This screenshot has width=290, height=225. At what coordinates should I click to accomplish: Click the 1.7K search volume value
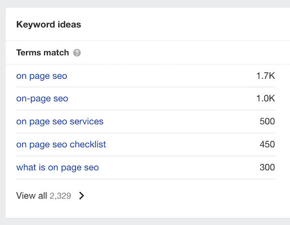[x=265, y=76]
